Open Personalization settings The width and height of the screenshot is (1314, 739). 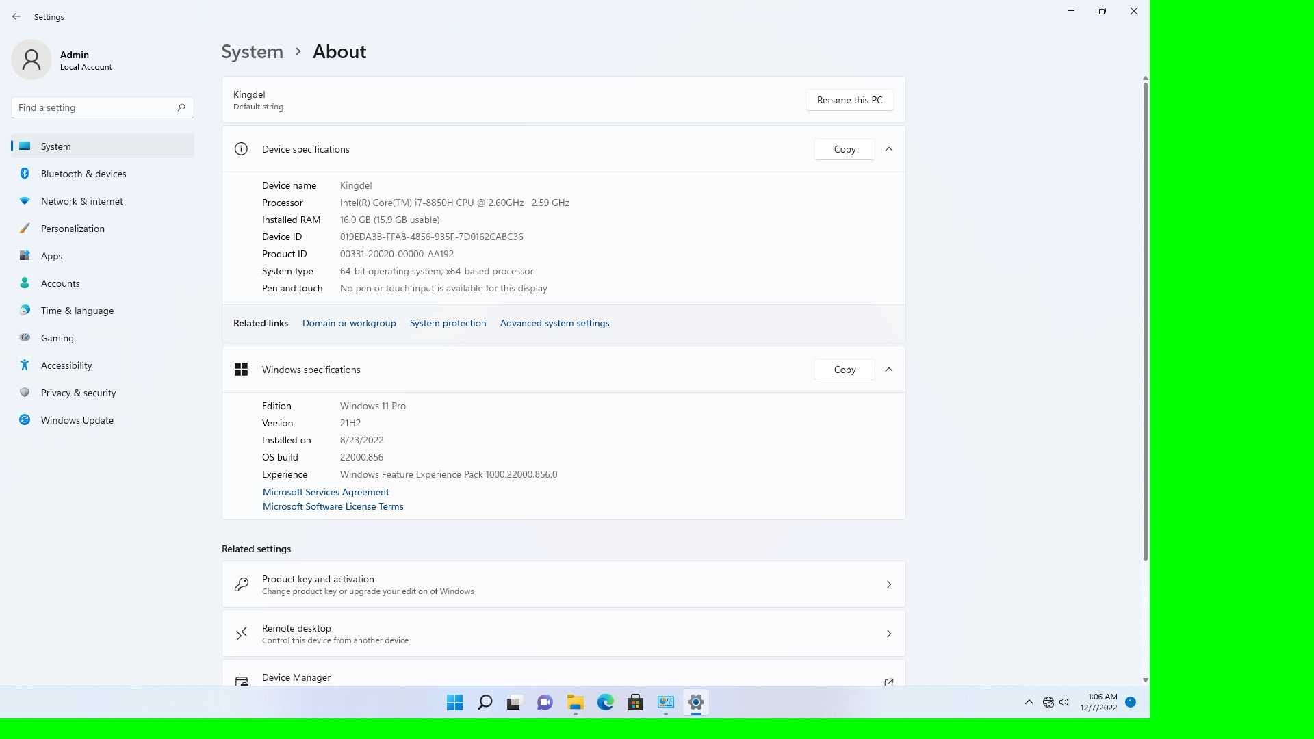coord(103,229)
